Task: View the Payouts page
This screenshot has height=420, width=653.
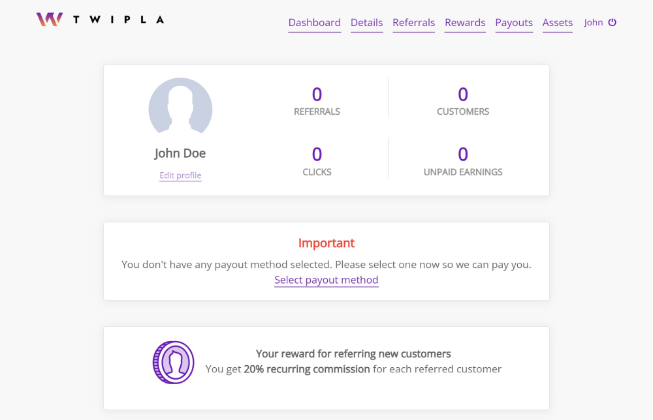Action: pyautogui.click(x=514, y=23)
